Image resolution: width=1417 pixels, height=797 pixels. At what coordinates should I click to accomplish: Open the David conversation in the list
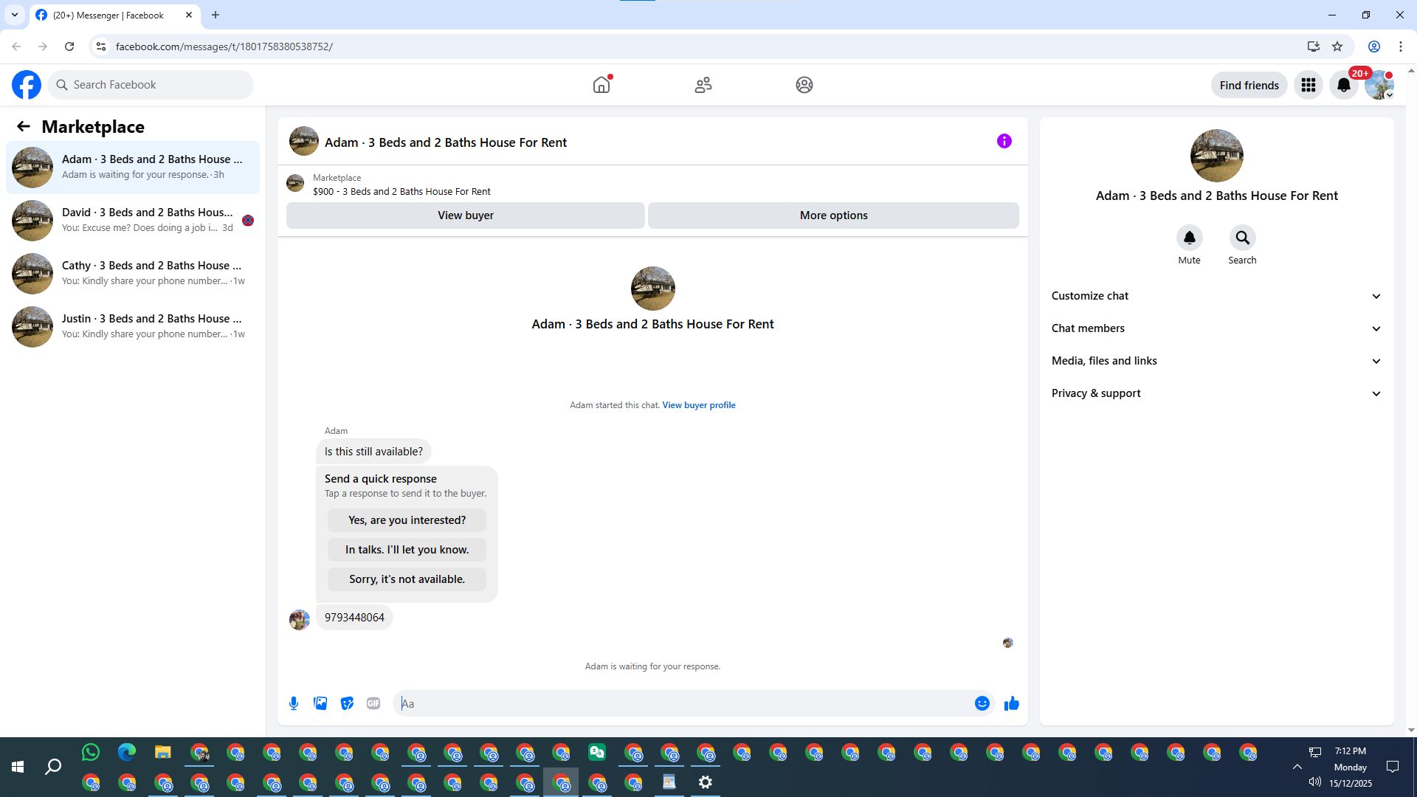coord(133,221)
